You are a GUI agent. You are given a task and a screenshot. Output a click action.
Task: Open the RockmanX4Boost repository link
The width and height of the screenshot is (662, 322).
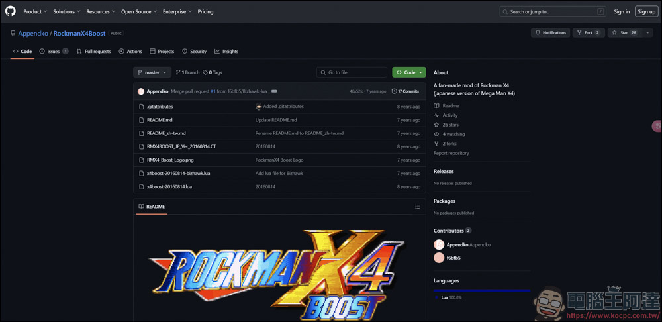coord(79,33)
